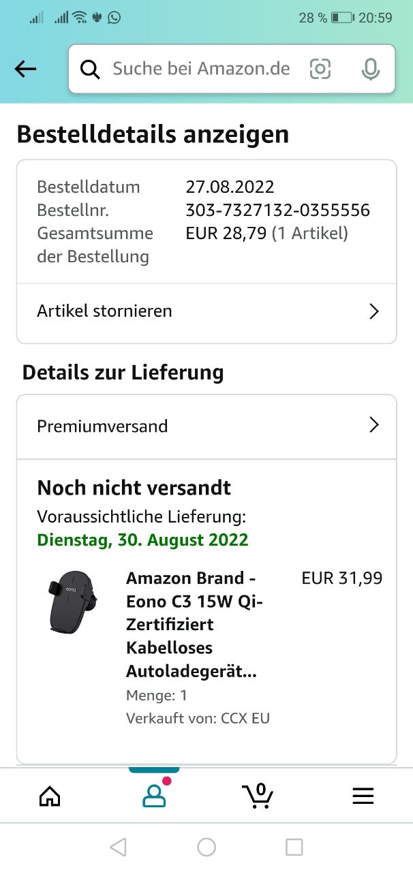Tap the search magnifier icon
The width and height of the screenshot is (413, 872).
[90, 69]
